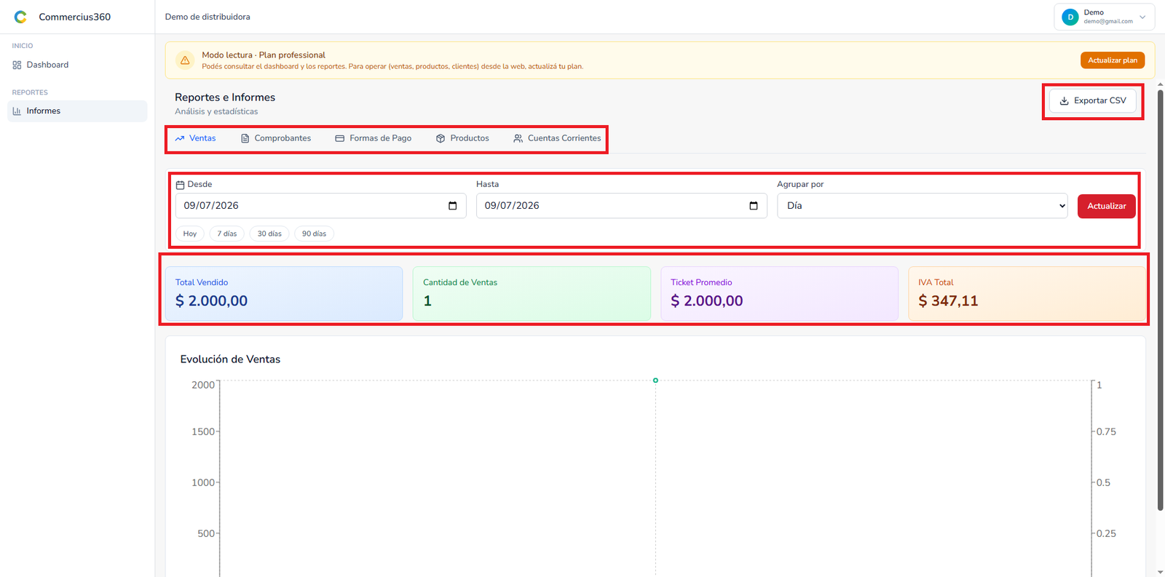This screenshot has height=577, width=1165.
Task: Click the Demo user avatar
Action: click(x=1070, y=17)
